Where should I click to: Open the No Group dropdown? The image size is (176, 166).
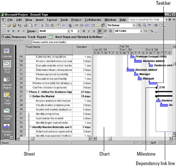121,25
